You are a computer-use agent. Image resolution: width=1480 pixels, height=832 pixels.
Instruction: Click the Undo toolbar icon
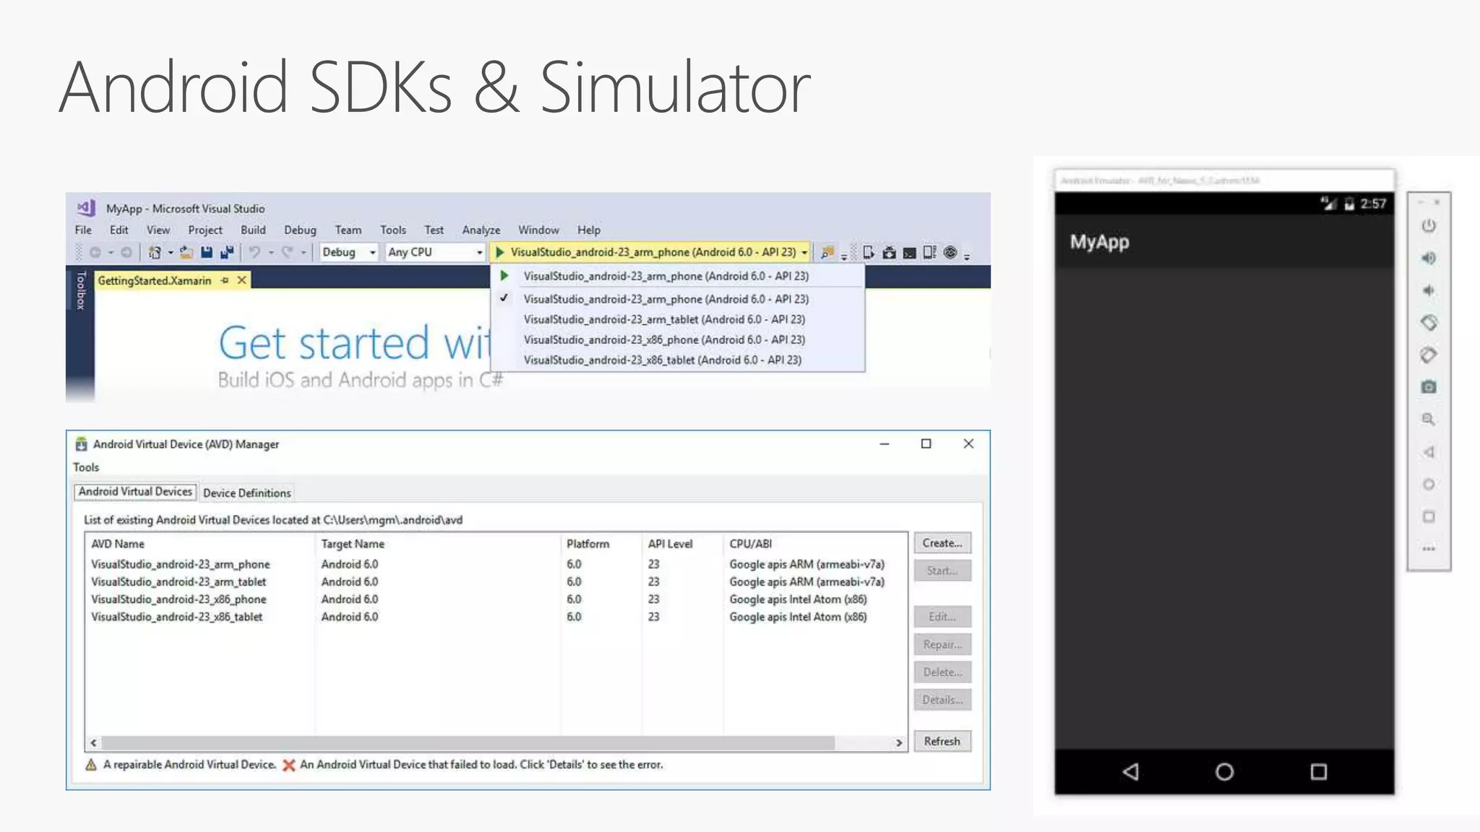pyautogui.click(x=254, y=252)
